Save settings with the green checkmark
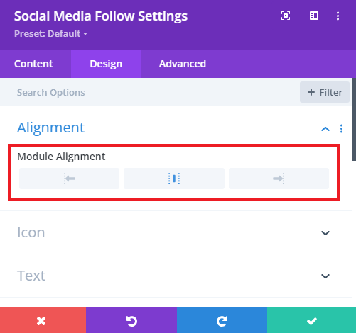Viewport: 356px width, 333px height. pos(311,320)
